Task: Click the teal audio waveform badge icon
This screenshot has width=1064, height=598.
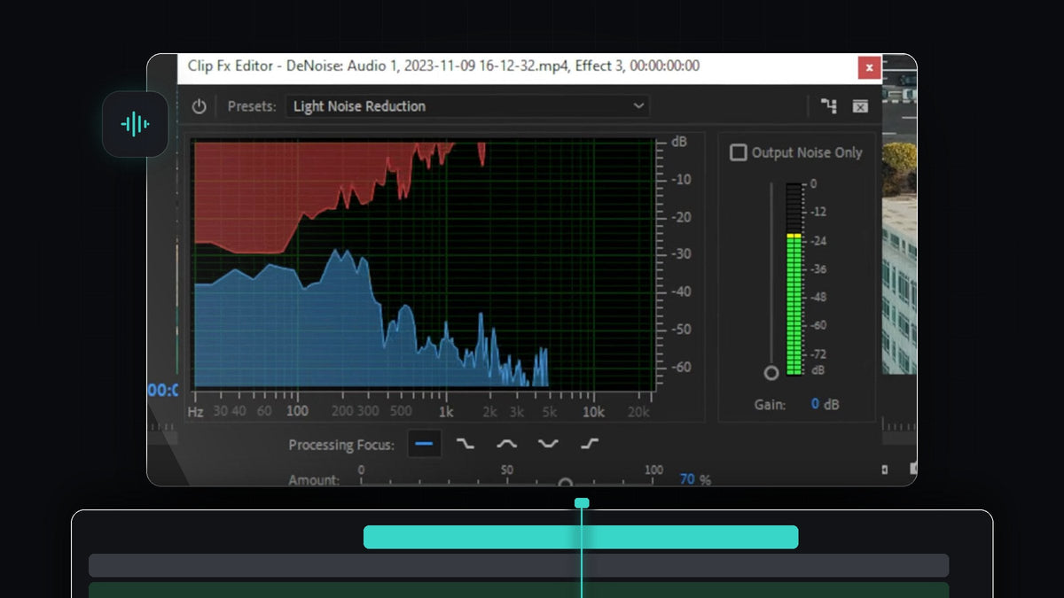Action: coord(135,124)
